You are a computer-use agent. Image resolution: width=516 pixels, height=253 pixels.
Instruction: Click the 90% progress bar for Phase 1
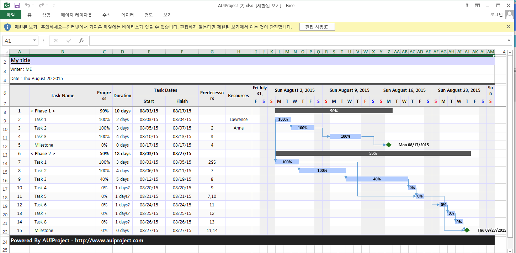tap(334, 111)
